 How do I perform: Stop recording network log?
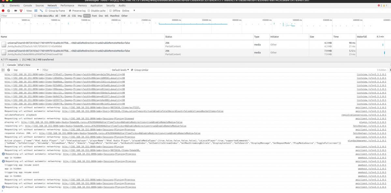point(3,11)
